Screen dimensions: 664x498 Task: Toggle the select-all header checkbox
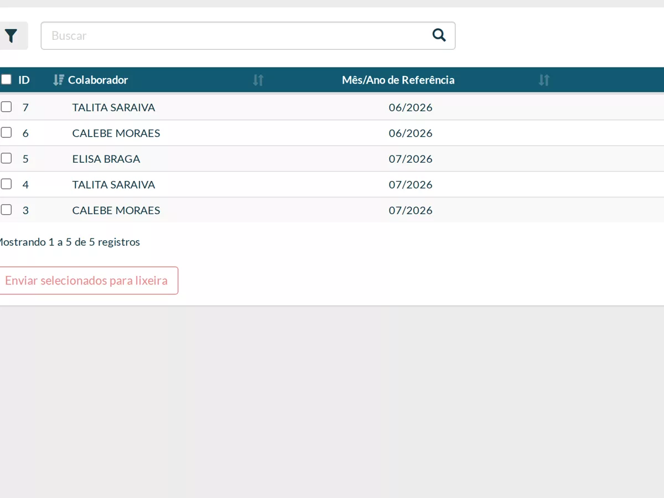click(x=6, y=80)
